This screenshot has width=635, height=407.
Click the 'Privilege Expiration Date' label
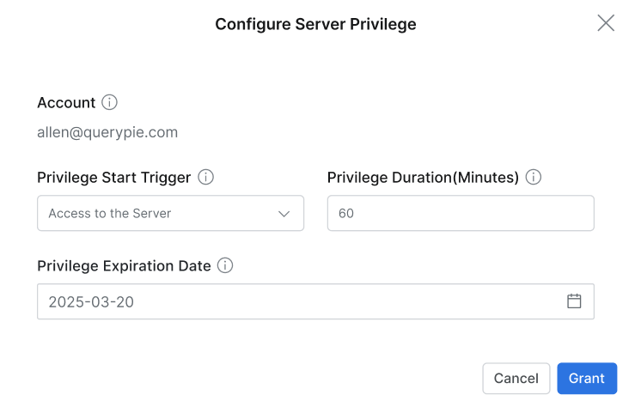[x=124, y=265]
